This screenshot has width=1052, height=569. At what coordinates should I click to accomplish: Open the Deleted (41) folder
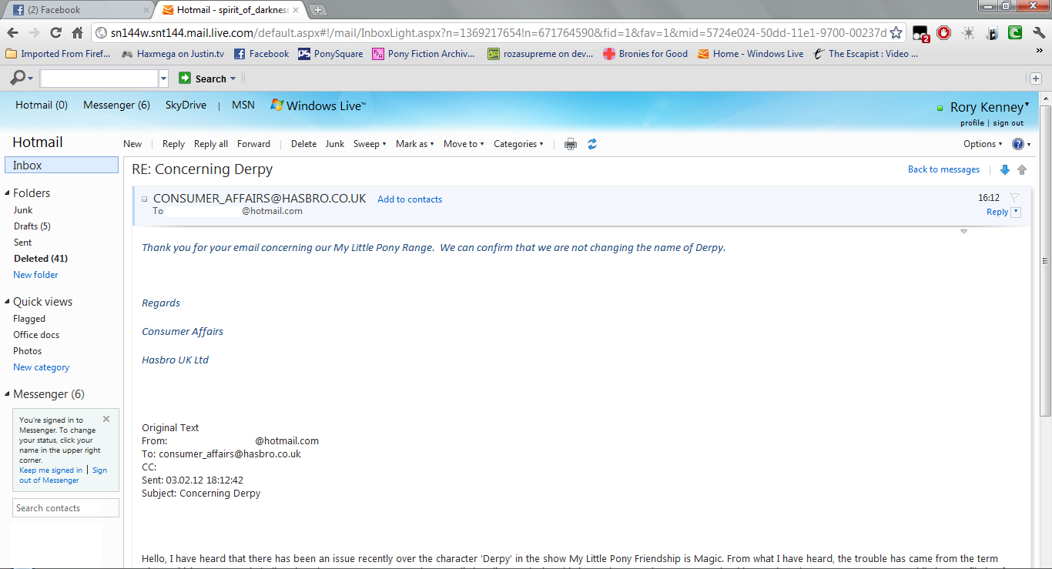41,259
